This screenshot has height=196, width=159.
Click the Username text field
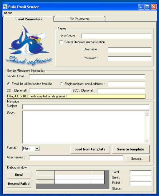pos(130,50)
